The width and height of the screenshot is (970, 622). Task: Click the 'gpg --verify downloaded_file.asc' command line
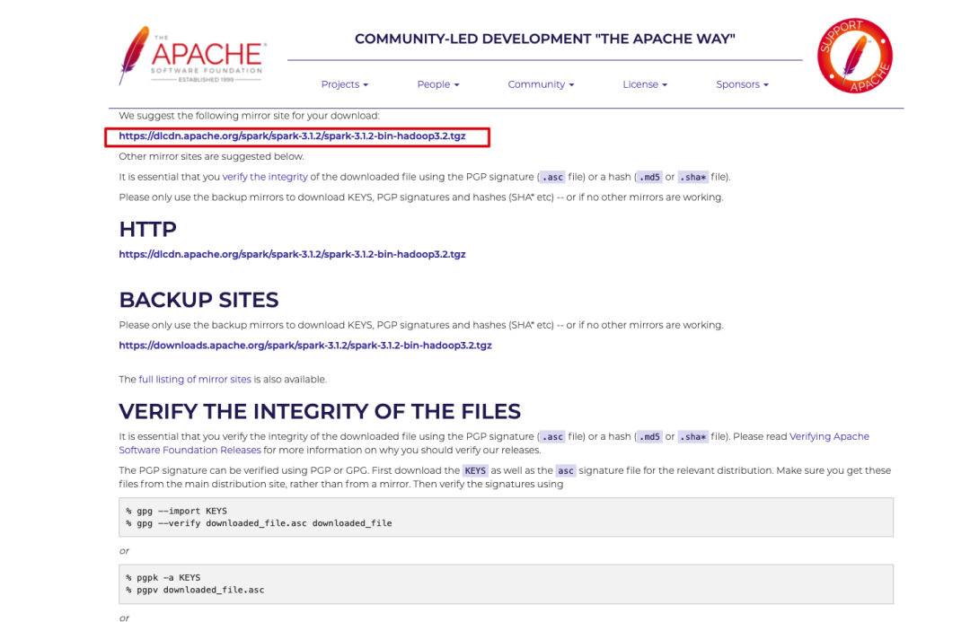pyautogui.click(x=259, y=523)
